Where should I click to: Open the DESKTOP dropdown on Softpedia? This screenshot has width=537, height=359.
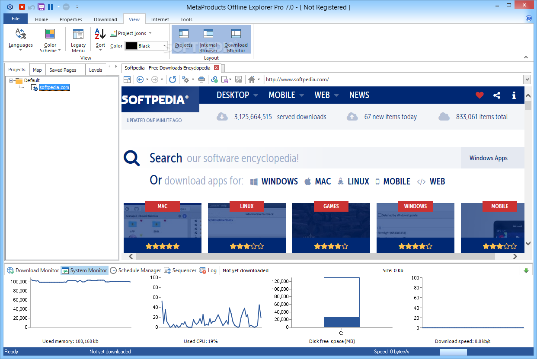[x=237, y=95]
